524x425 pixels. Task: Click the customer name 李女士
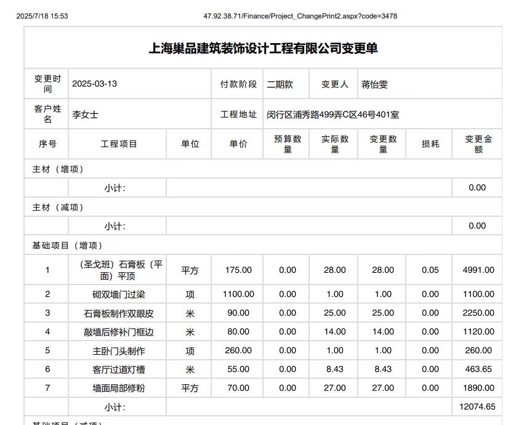tap(86, 114)
